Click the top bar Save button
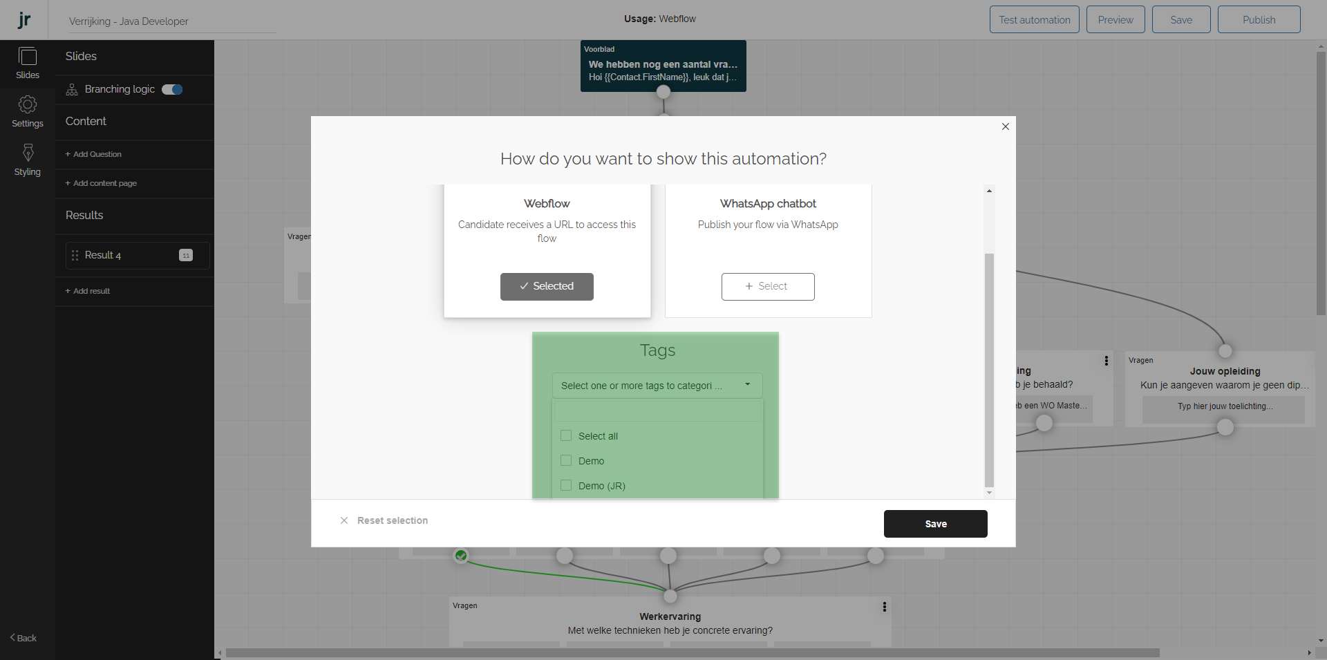The image size is (1327, 660). point(1181,19)
